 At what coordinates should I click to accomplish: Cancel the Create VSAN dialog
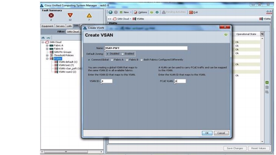[x=221, y=133]
